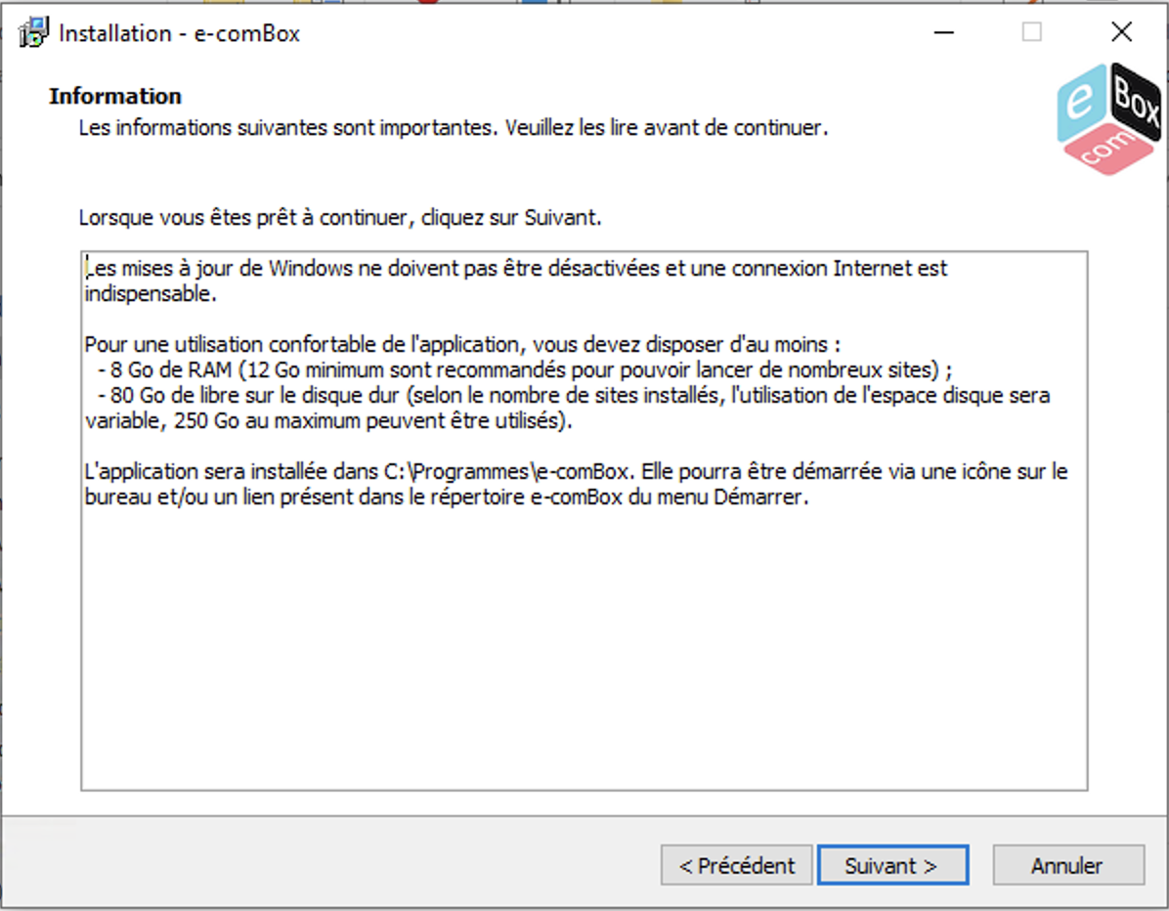Click the '8 Go de RAM' requirement line
1169x911 pixels.
[525, 369]
